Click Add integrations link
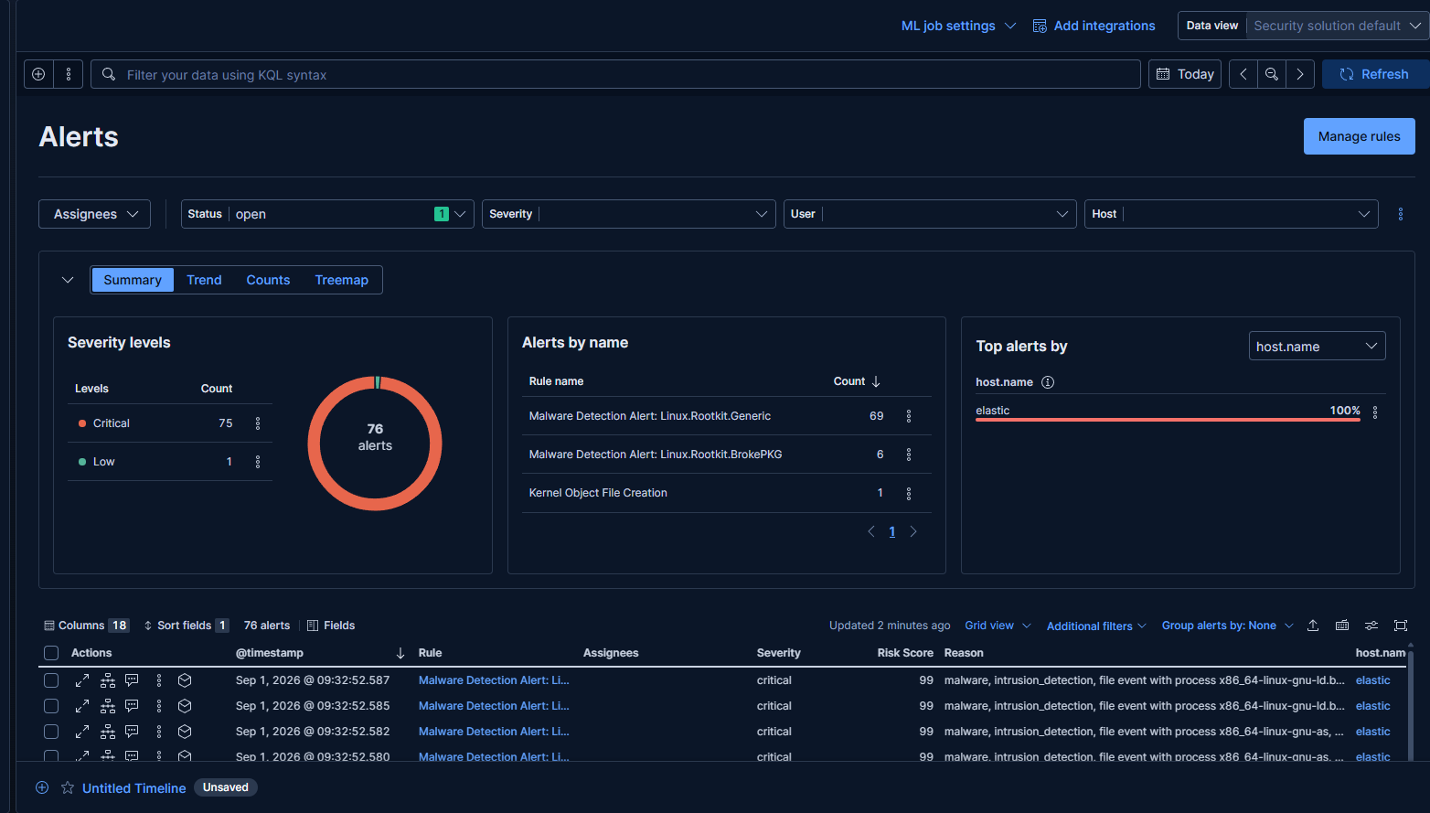The width and height of the screenshot is (1430, 813). pyautogui.click(x=1094, y=26)
